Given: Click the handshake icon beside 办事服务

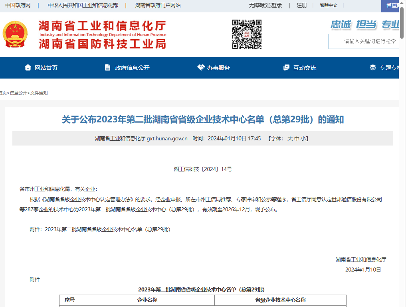Looking at the screenshot, I should (x=201, y=67).
